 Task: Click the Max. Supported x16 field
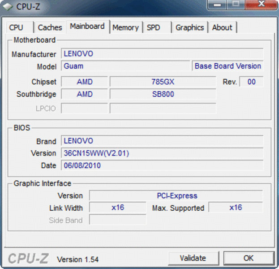click(x=236, y=208)
